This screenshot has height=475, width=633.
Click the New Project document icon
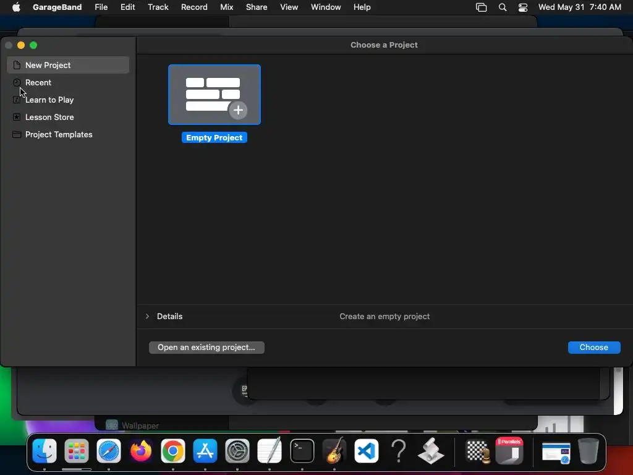click(17, 65)
